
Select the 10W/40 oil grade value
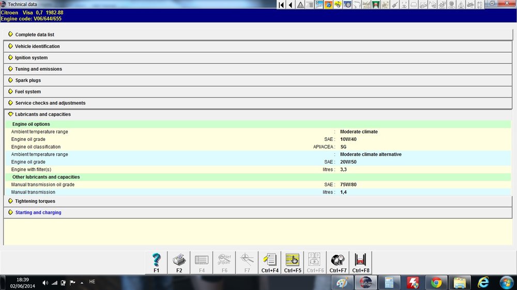(x=348, y=139)
